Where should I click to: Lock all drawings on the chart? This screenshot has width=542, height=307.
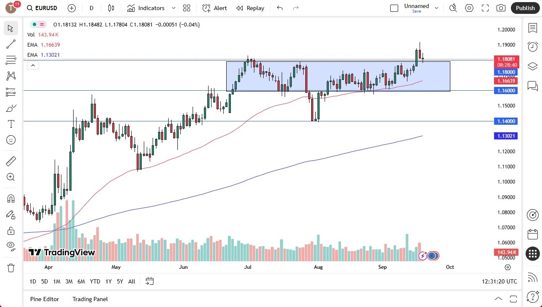11,231
